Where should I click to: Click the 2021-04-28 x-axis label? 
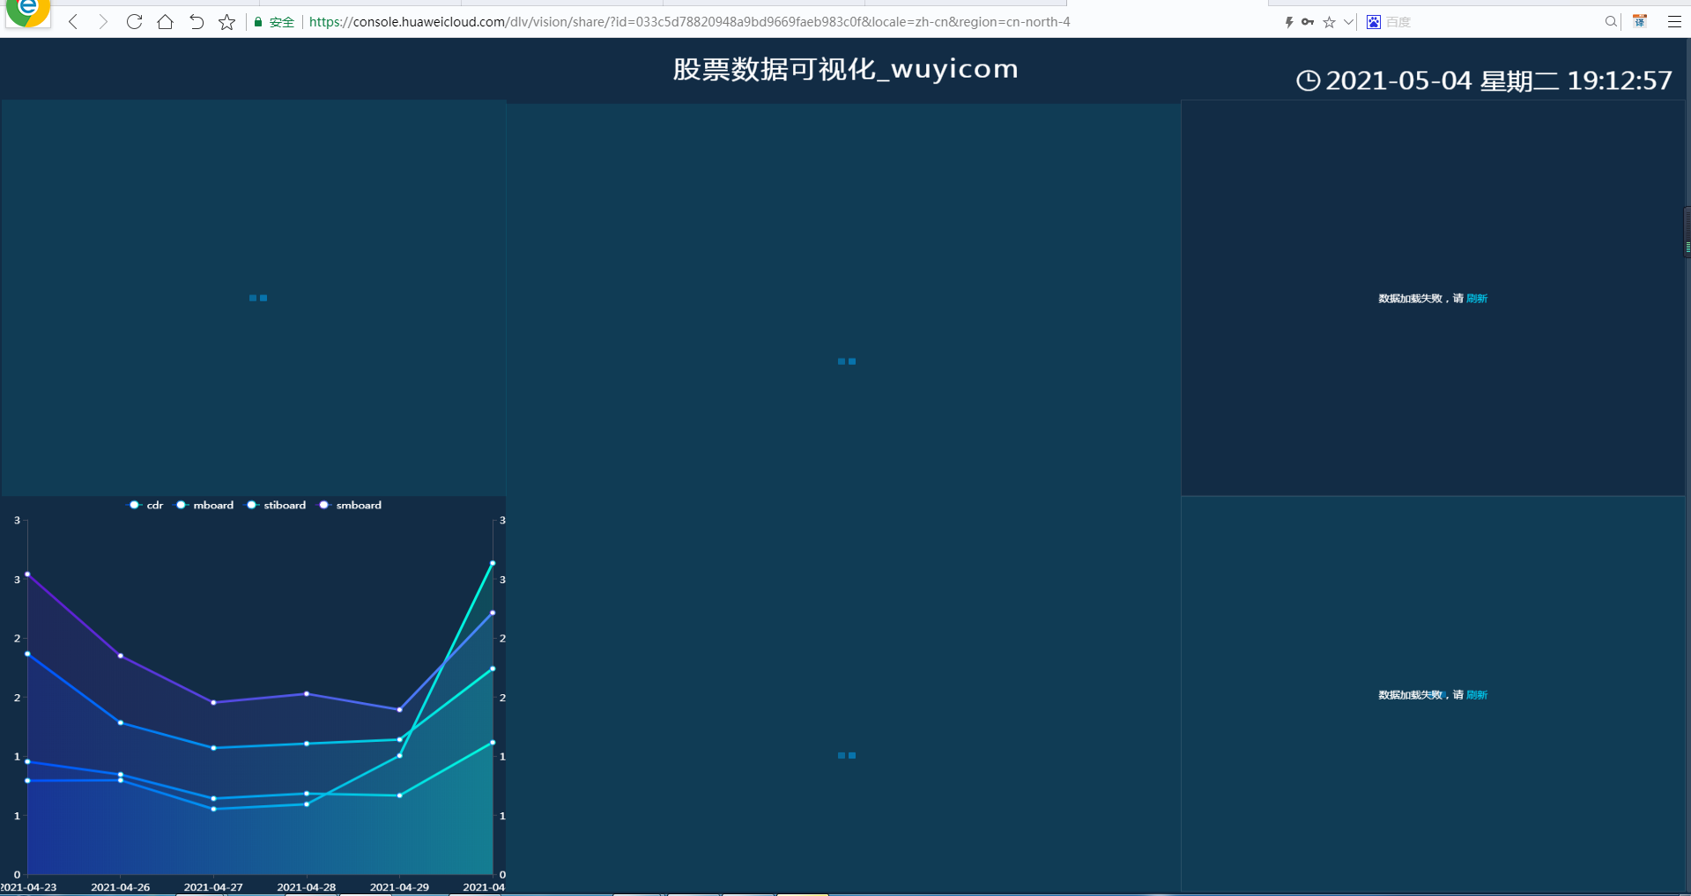[x=307, y=887]
